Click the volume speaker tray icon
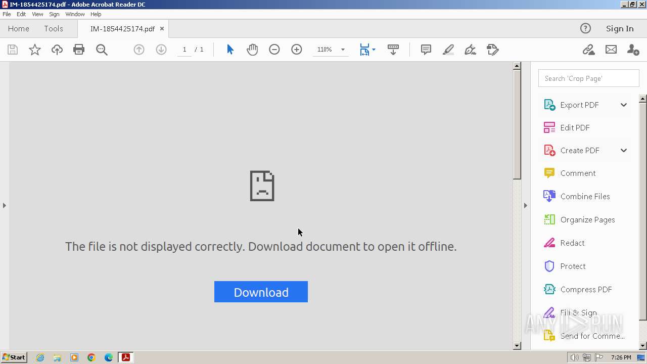 point(575,357)
